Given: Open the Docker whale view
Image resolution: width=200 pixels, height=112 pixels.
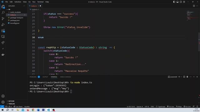Looking at the screenshot, I should 3,55.
